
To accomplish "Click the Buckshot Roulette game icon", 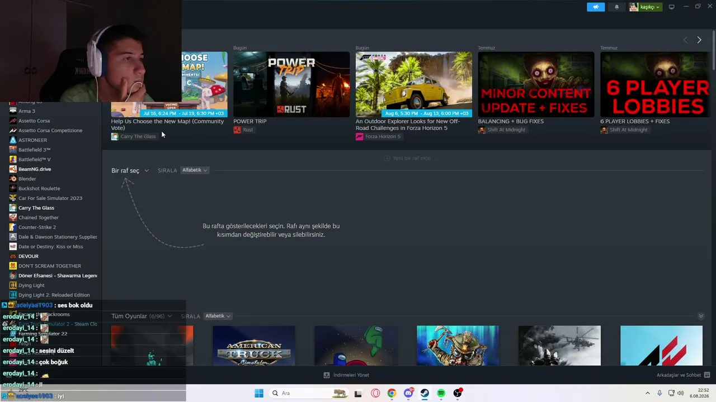I will [x=13, y=189].
